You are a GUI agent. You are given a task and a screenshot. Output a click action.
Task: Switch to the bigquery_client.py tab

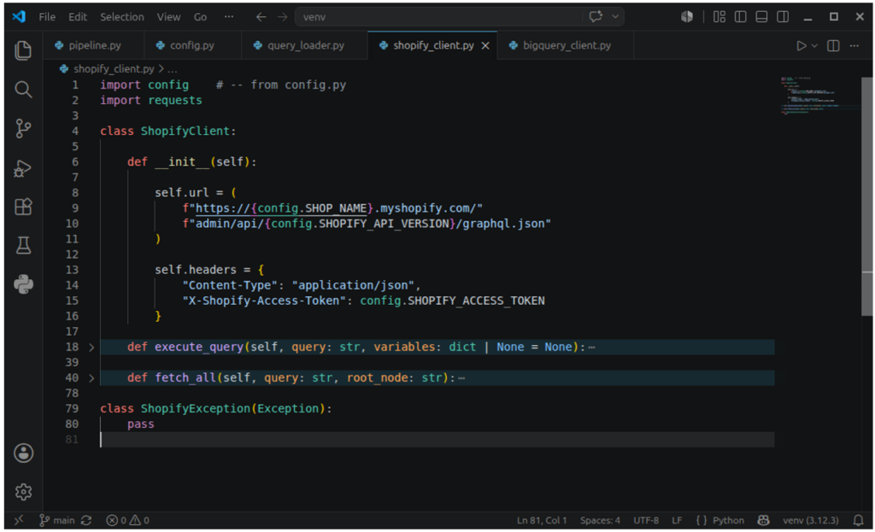(x=567, y=46)
